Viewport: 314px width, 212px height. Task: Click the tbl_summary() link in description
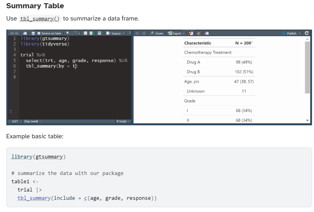39,19
